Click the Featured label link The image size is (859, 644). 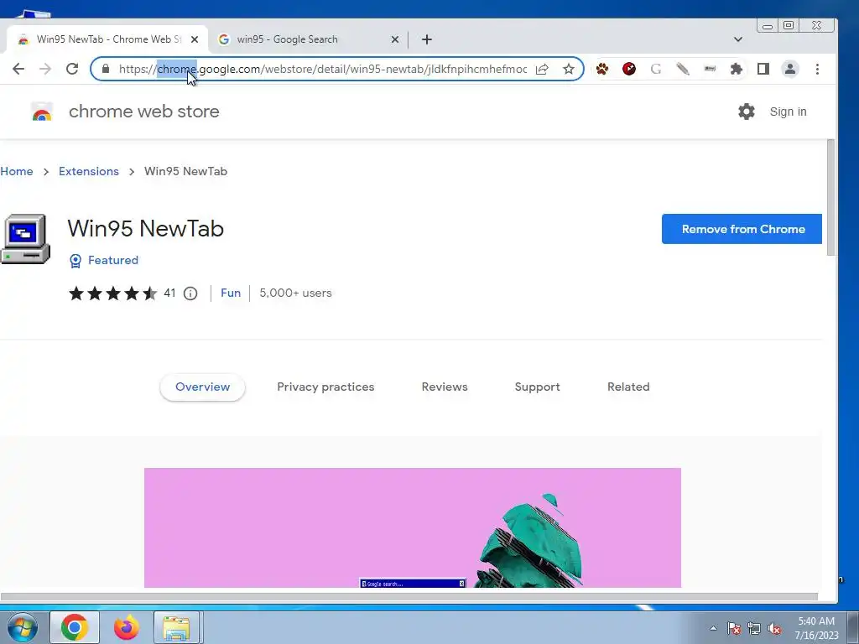point(113,260)
